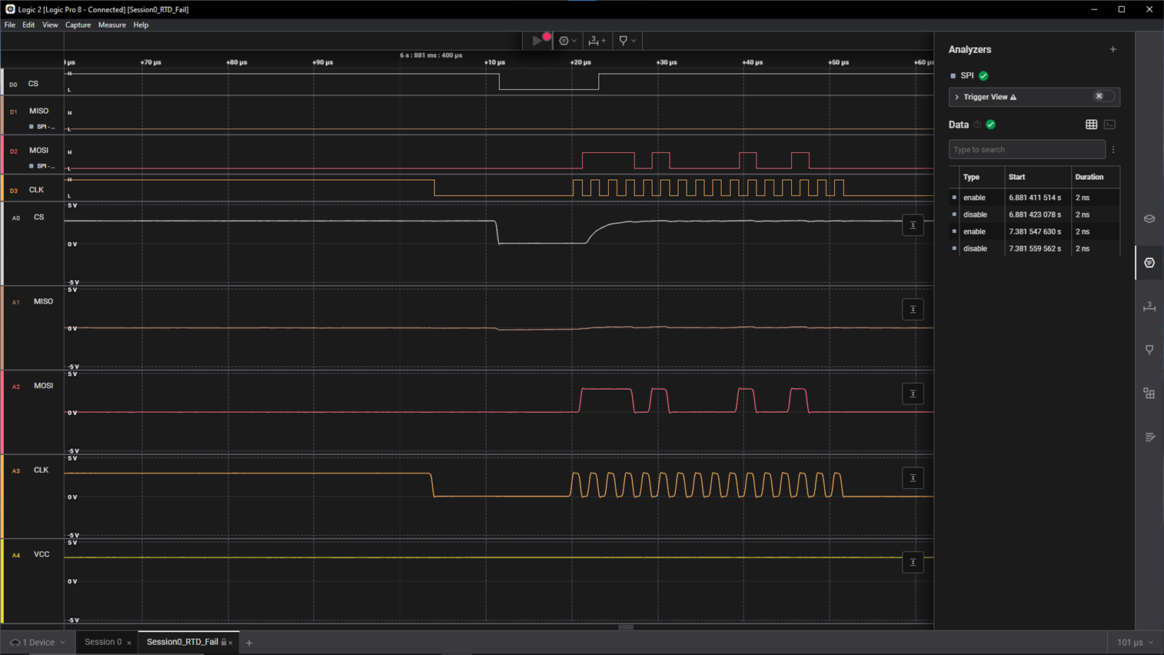Close the Session0_RTD_Fail tab
The image size is (1164, 655).
click(x=231, y=643)
